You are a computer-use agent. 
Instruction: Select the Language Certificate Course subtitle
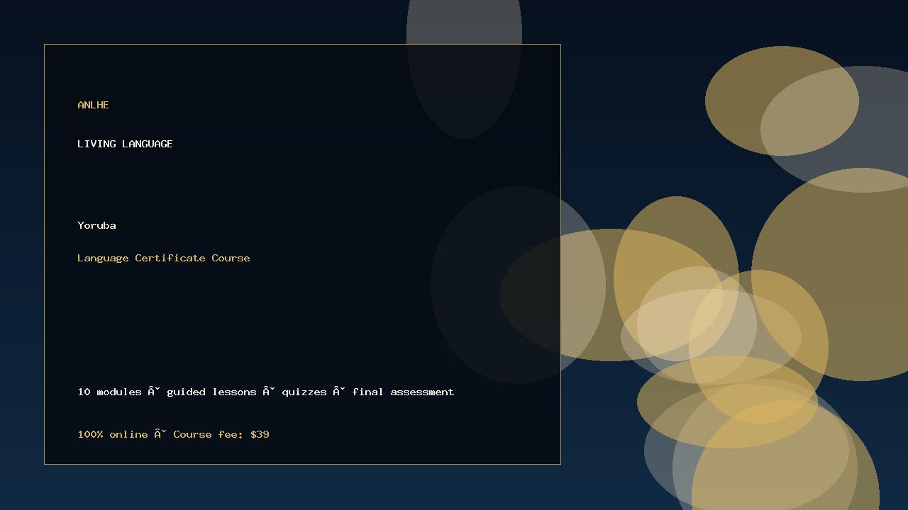tap(164, 258)
